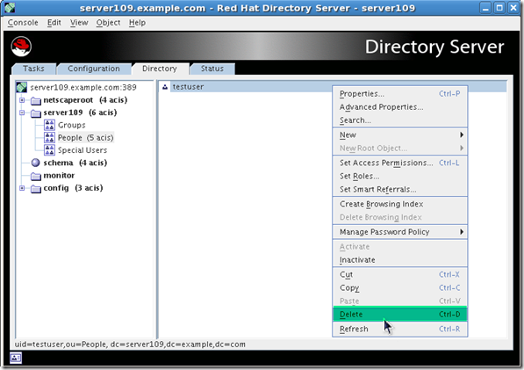
Task: Choose Search... from context menu
Action: coord(400,120)
